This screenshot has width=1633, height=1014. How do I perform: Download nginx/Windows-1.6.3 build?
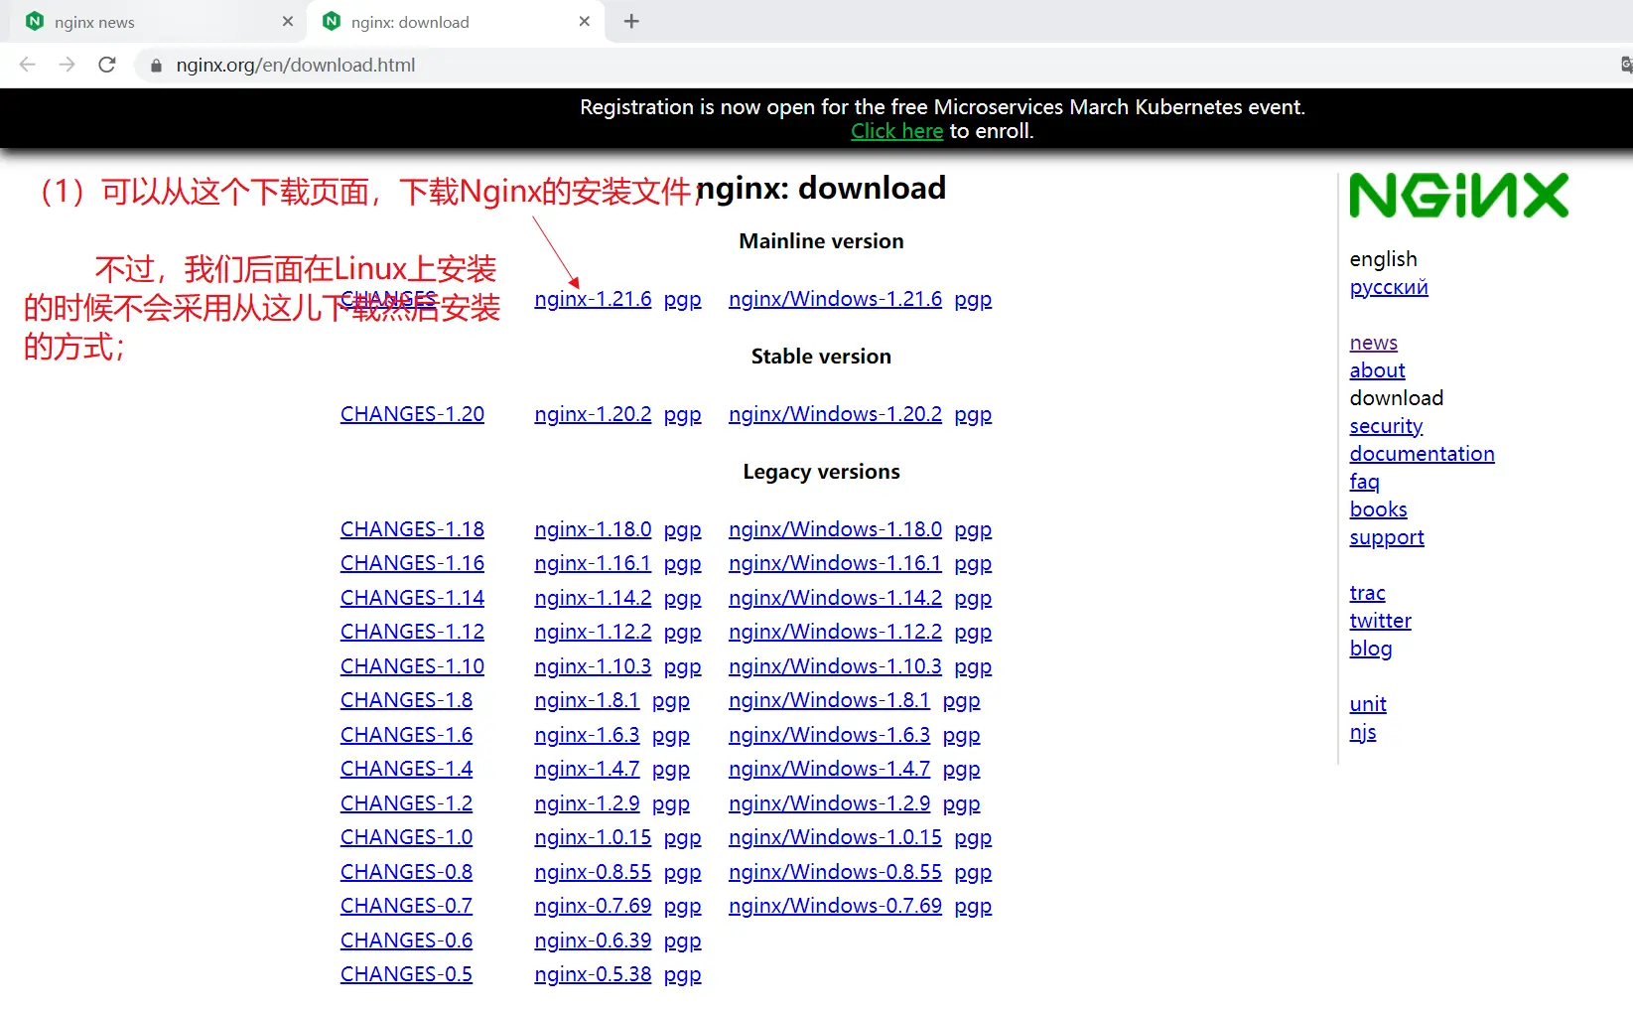point(829,735)
